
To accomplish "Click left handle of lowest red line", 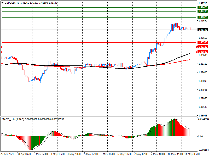I will coord(1,52).
